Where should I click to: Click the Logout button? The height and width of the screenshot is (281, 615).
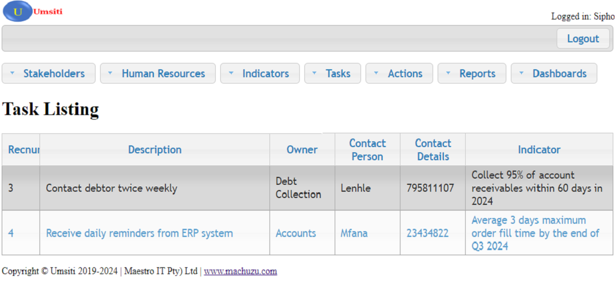coord(582,39)
